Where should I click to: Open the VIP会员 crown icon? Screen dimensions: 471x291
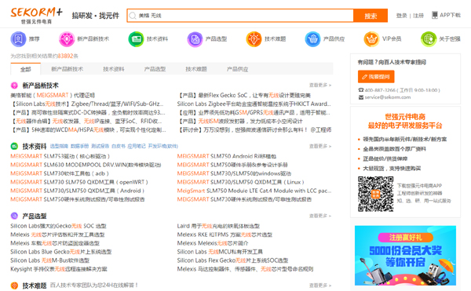[371, 39]
